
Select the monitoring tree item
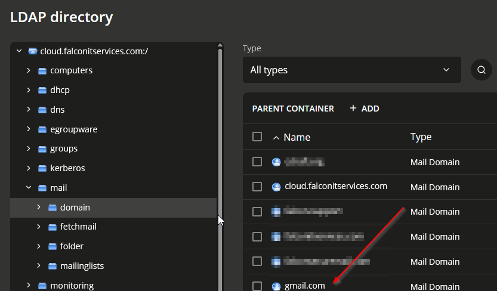click(x=72, y=286)
